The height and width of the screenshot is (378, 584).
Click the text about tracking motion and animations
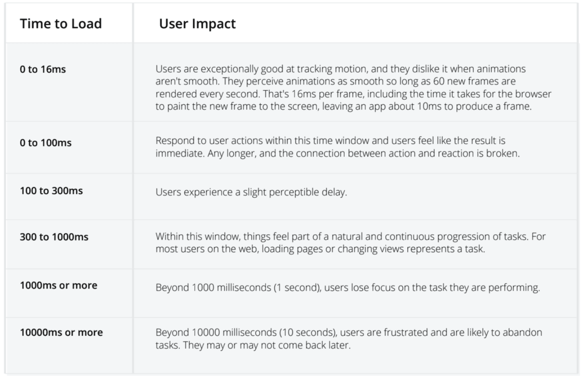(340, 69)
